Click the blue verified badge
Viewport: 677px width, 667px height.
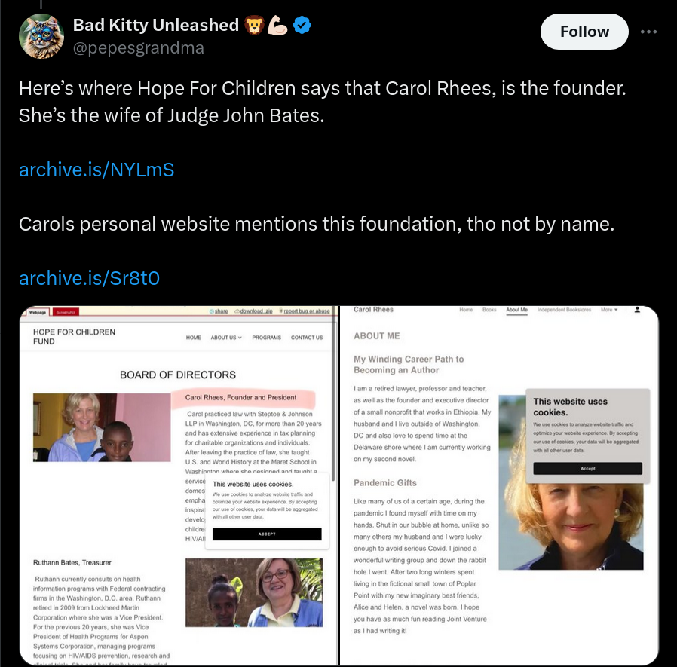(302, 25)
